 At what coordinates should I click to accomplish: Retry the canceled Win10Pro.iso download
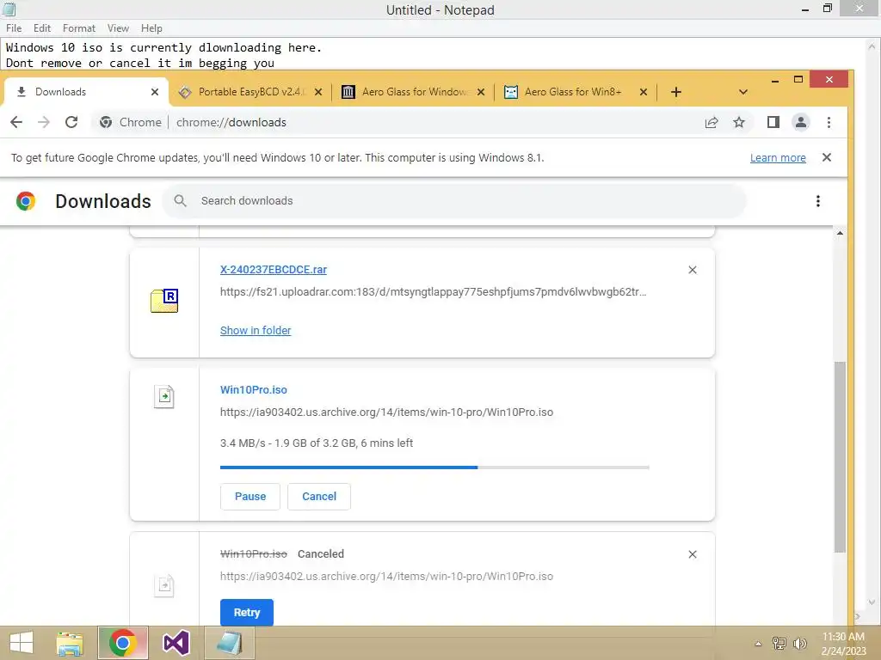247,612
